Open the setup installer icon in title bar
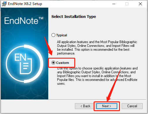 (x=4, y=4)
